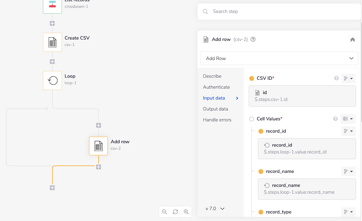Click the Loop step icon
This screenshot has width=362, height=221.
(x=52, y=80)
